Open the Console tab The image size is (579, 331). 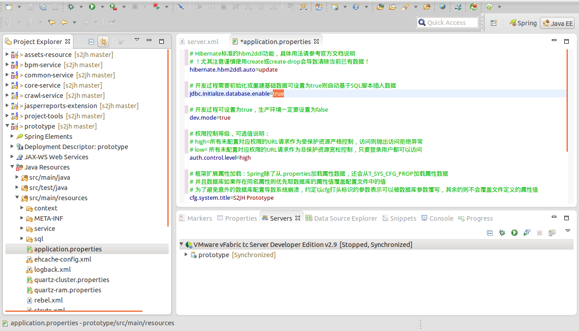click(x=437, y=218)
